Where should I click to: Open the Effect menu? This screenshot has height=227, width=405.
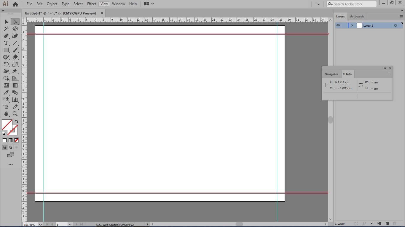(92, 4)
